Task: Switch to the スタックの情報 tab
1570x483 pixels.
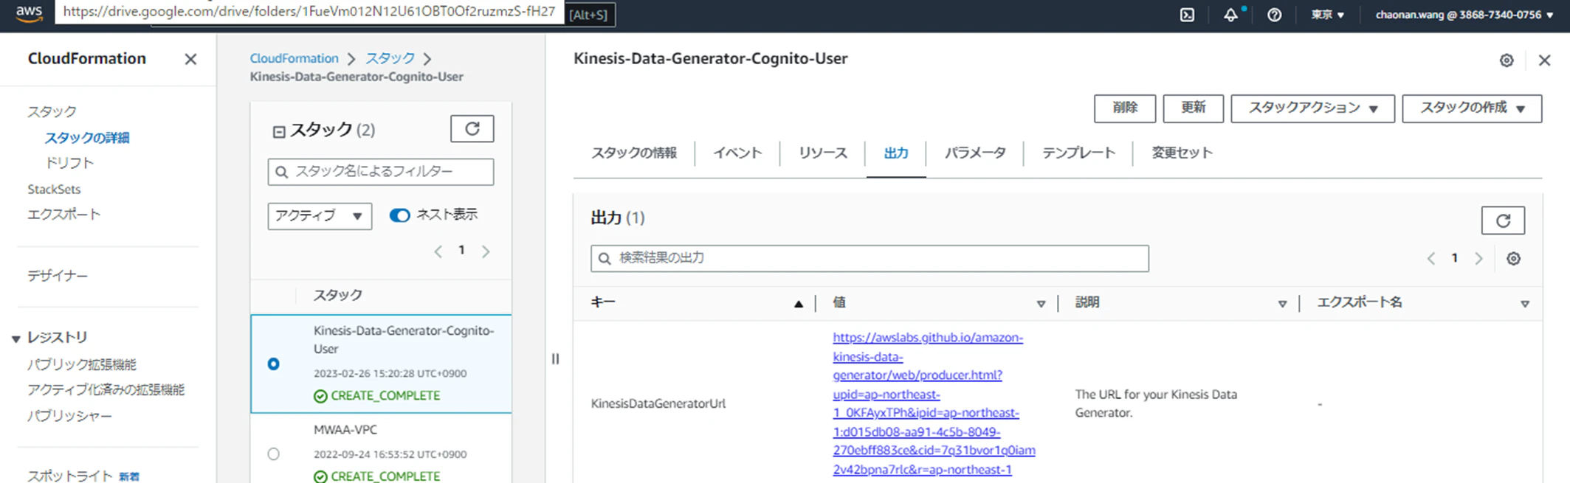Action: (634, 153)
